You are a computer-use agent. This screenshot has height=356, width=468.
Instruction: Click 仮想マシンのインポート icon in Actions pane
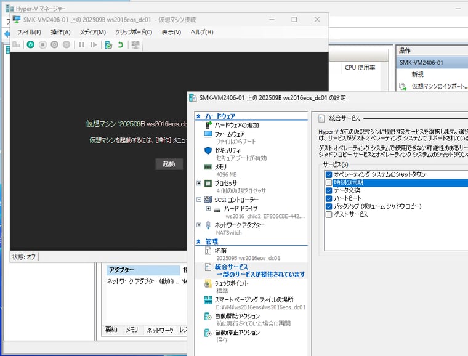(x=403, y=87)
